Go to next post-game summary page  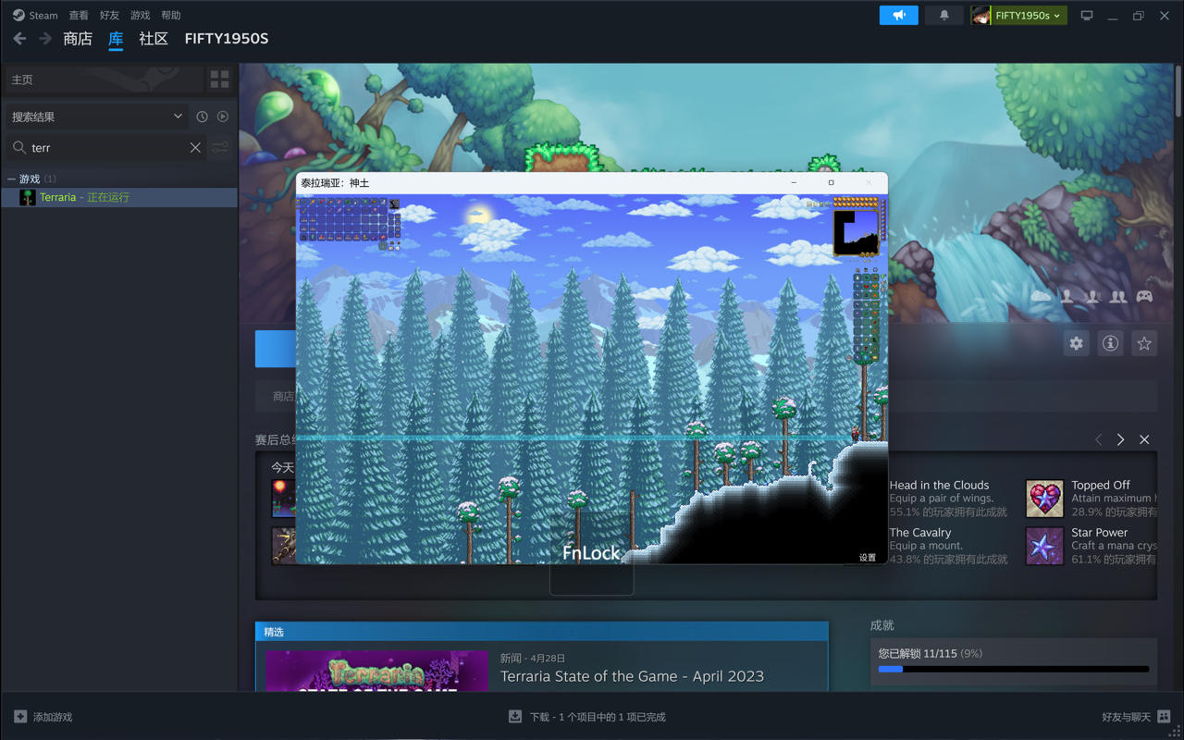1120,440
